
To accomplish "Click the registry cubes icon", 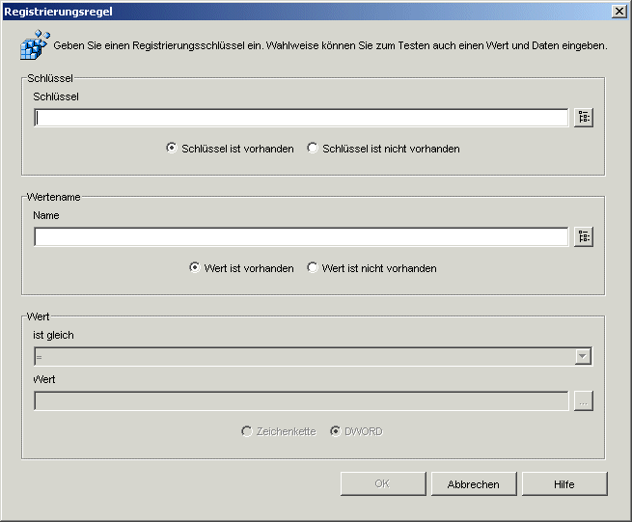I will tap(35, 44).
